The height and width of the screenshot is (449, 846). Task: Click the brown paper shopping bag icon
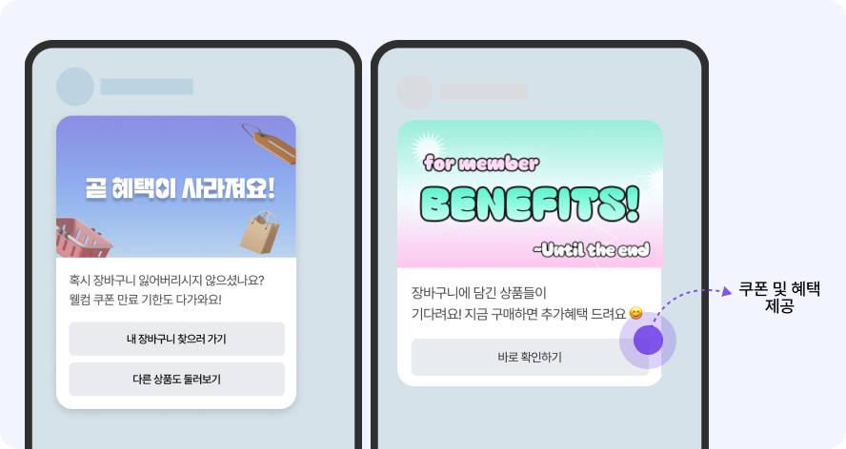click(x=261, y=232)
